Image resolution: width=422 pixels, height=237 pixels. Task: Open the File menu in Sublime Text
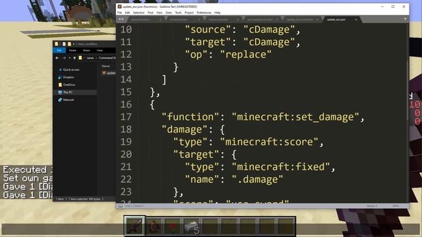click(119, 13)
